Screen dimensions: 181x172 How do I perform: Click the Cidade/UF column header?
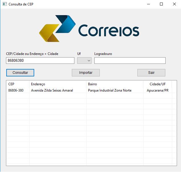[157, 84]
